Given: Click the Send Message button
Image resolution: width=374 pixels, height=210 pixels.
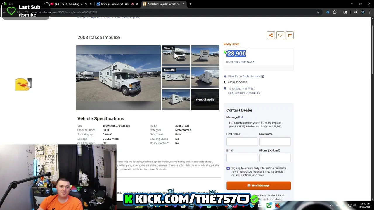Looking at the screenshot, I should tap(259, 185).
